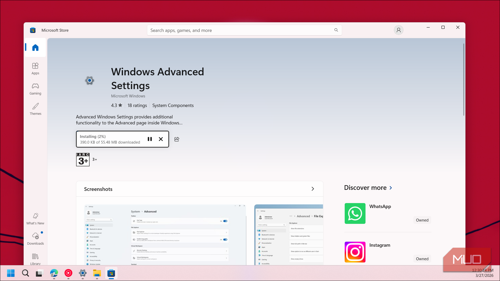Open the Home tab in sidebar
The height and width of the screenshot is (281, 500).
pos(35,48)
